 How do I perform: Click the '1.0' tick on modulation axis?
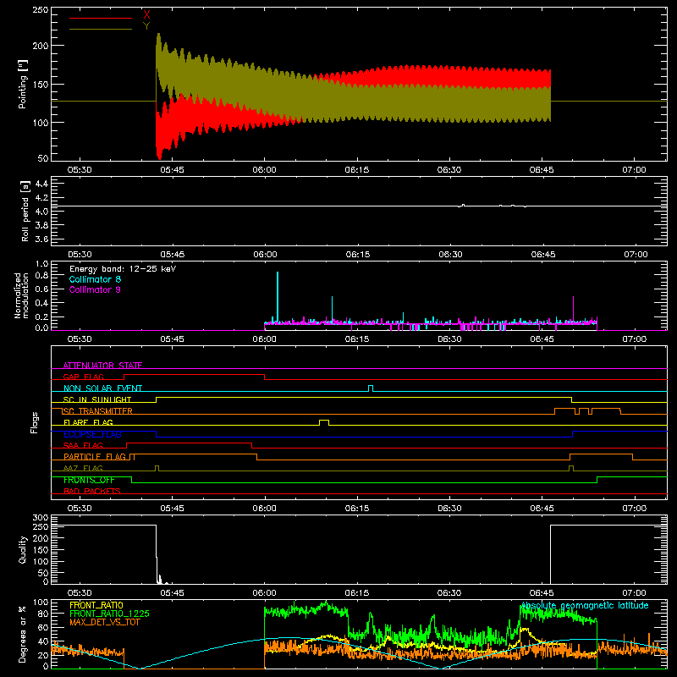point(41,264)
